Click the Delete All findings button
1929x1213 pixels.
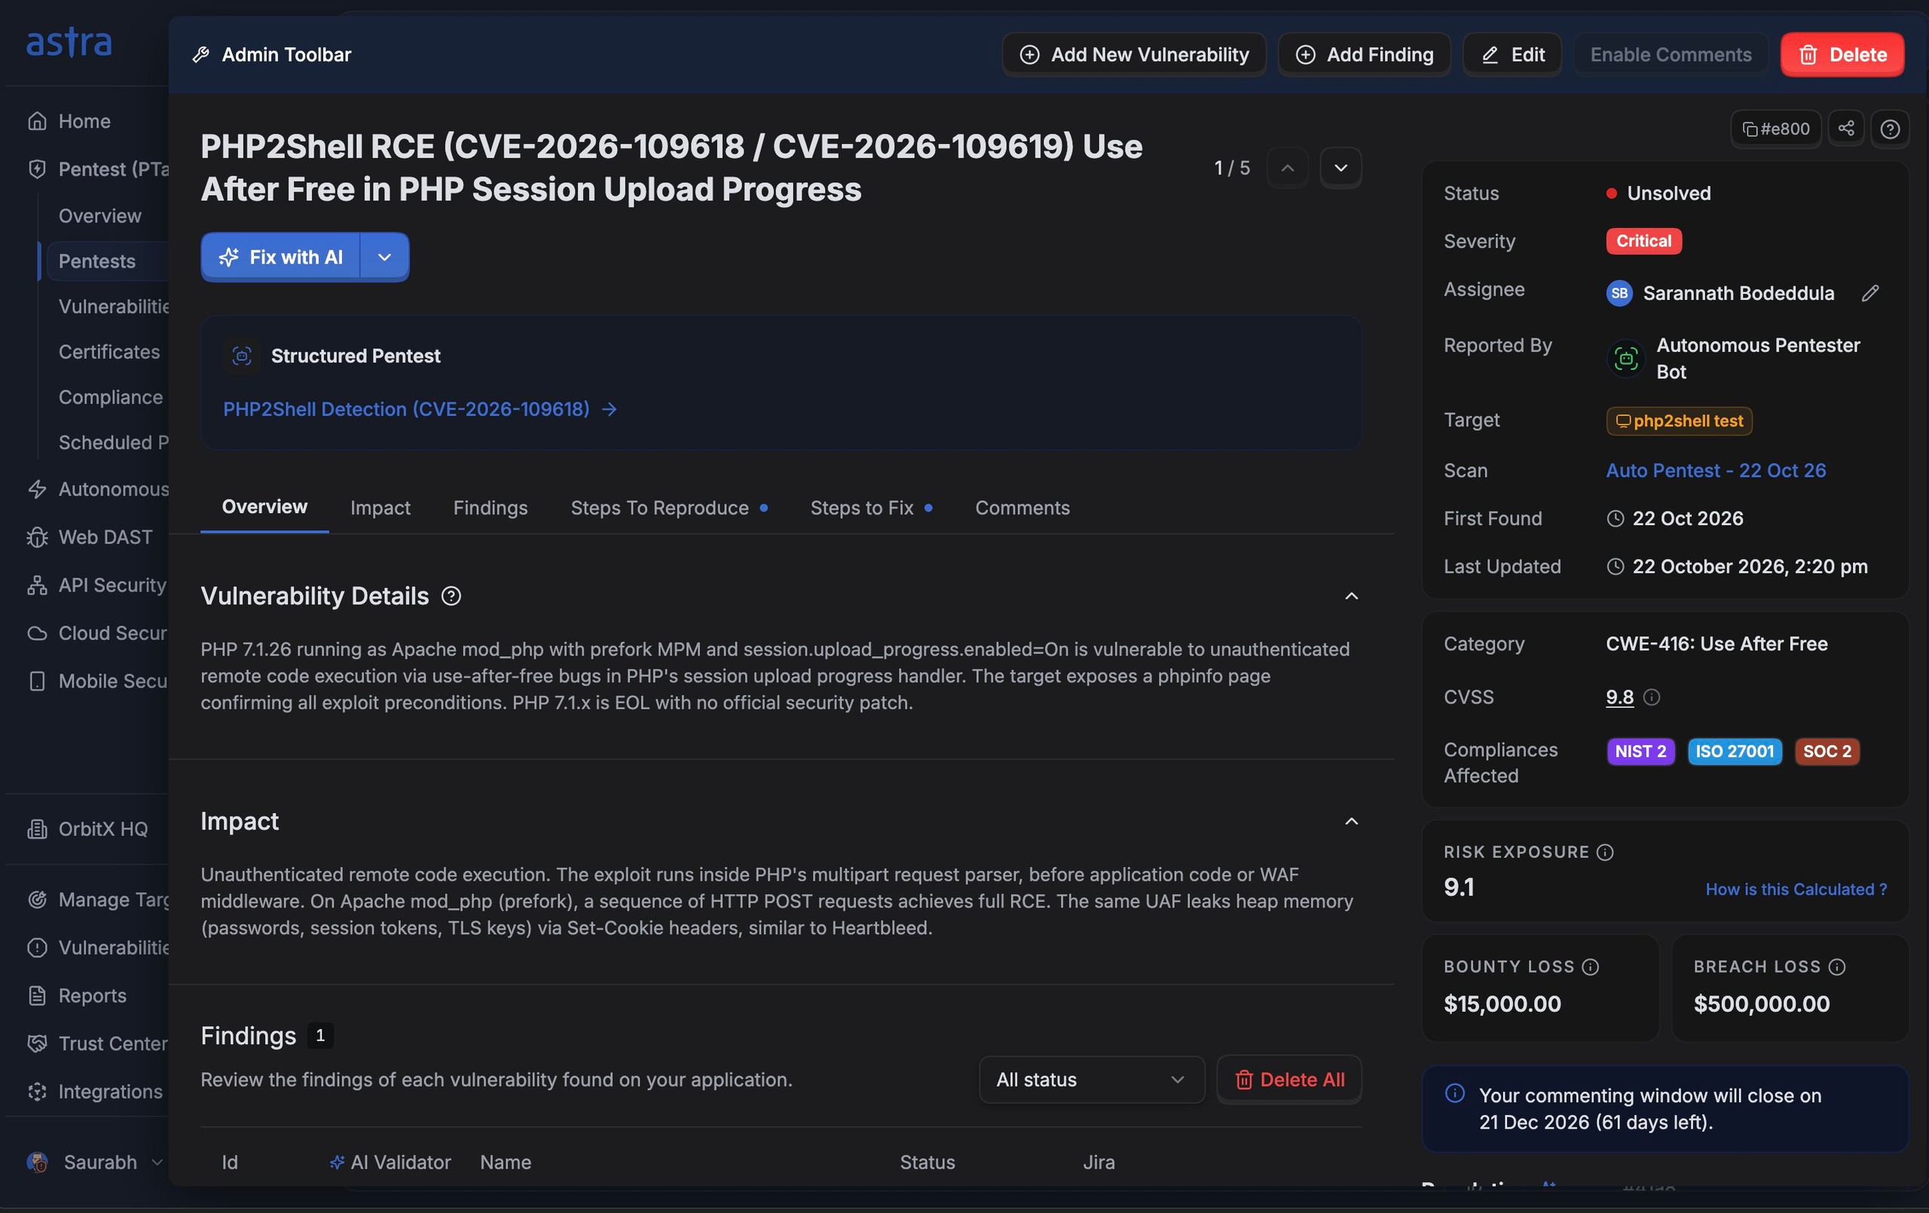1289,1079
